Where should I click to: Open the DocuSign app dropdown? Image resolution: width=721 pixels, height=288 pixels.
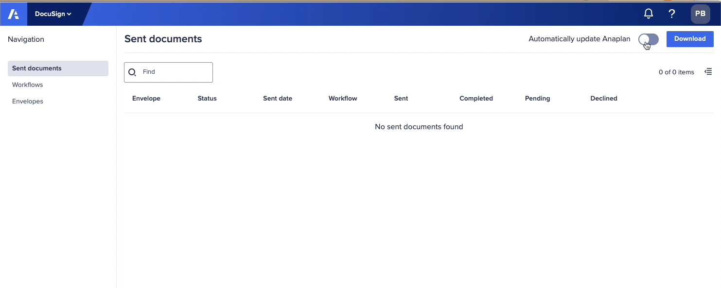tap(53, 14)
